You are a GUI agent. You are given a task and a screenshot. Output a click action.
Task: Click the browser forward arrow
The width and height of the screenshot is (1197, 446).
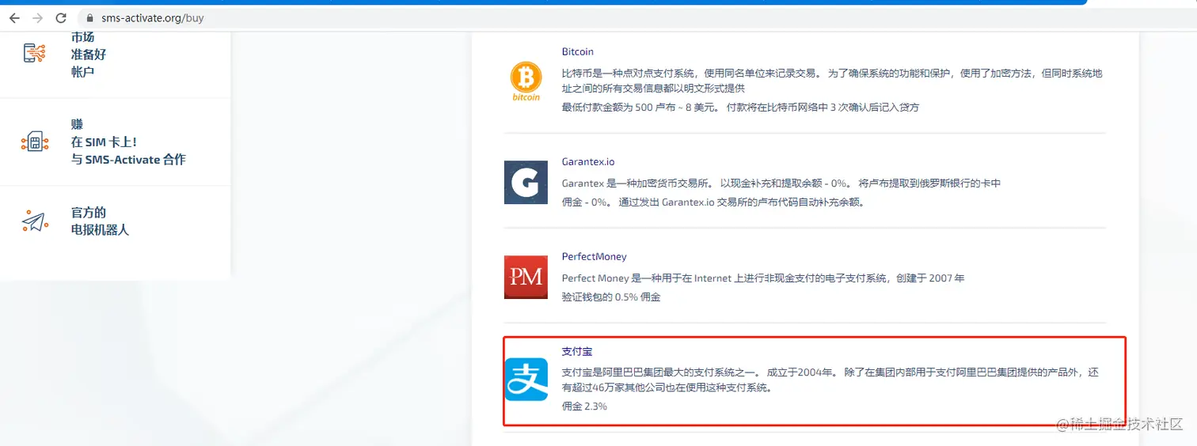37,17
